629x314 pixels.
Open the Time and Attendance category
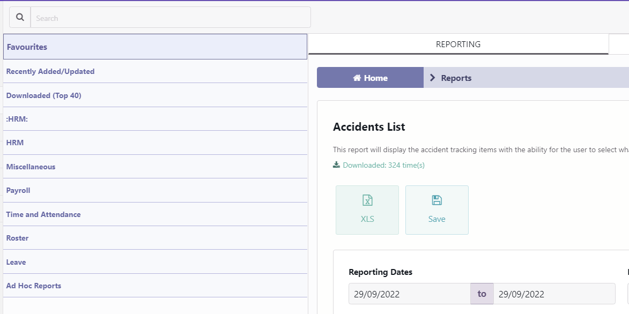pos(43,214)
